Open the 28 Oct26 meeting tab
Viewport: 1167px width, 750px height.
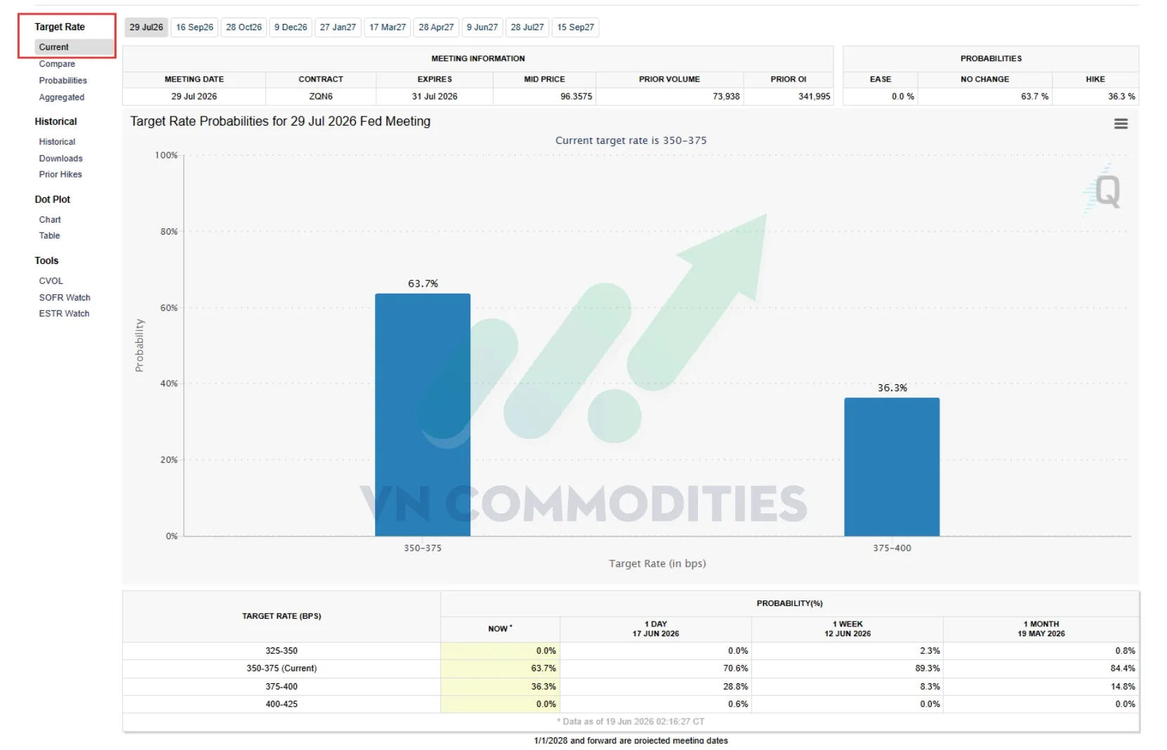(x=244, y=27)
